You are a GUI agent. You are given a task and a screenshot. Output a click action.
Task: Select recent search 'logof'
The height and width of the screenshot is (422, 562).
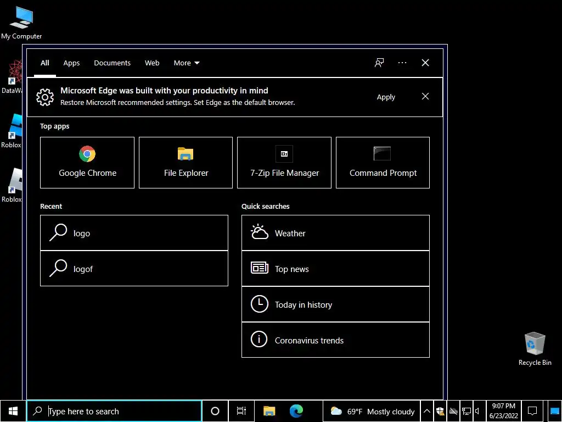point(134,268)
